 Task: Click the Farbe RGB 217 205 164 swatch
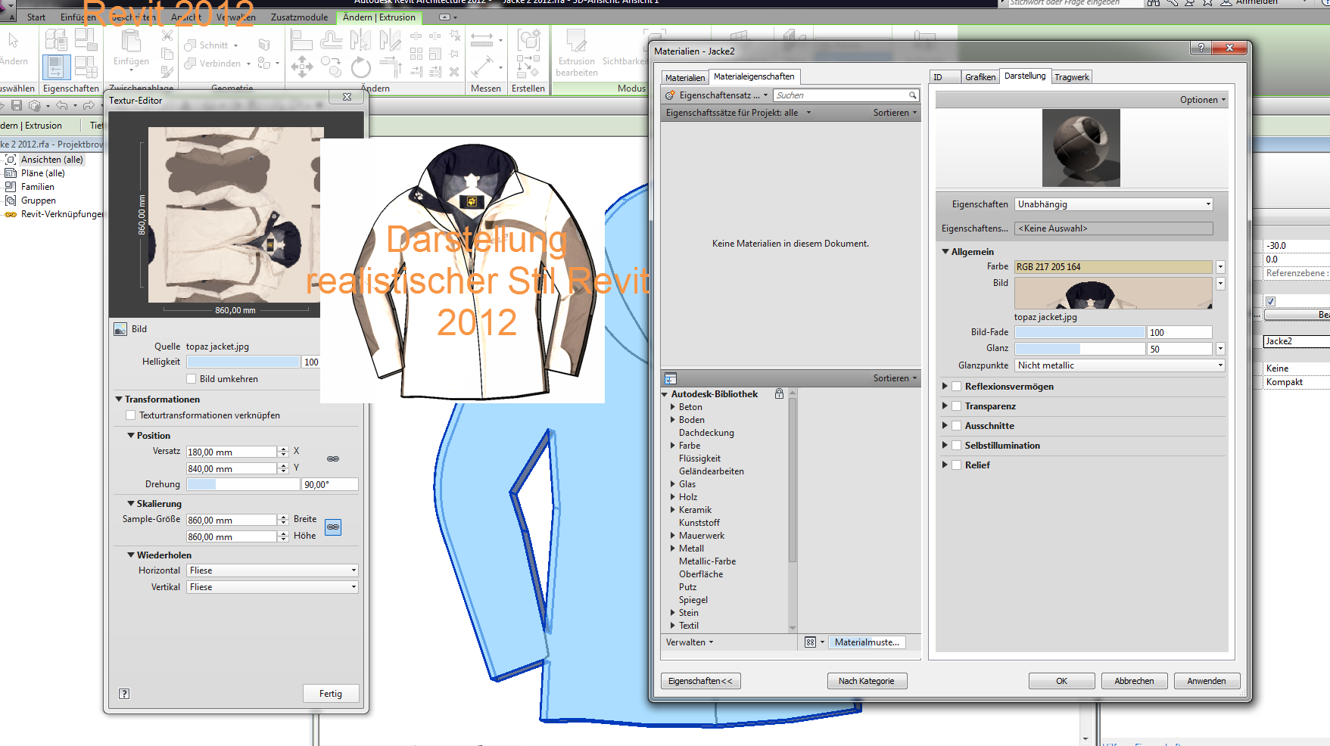(x=1113, y=267)
